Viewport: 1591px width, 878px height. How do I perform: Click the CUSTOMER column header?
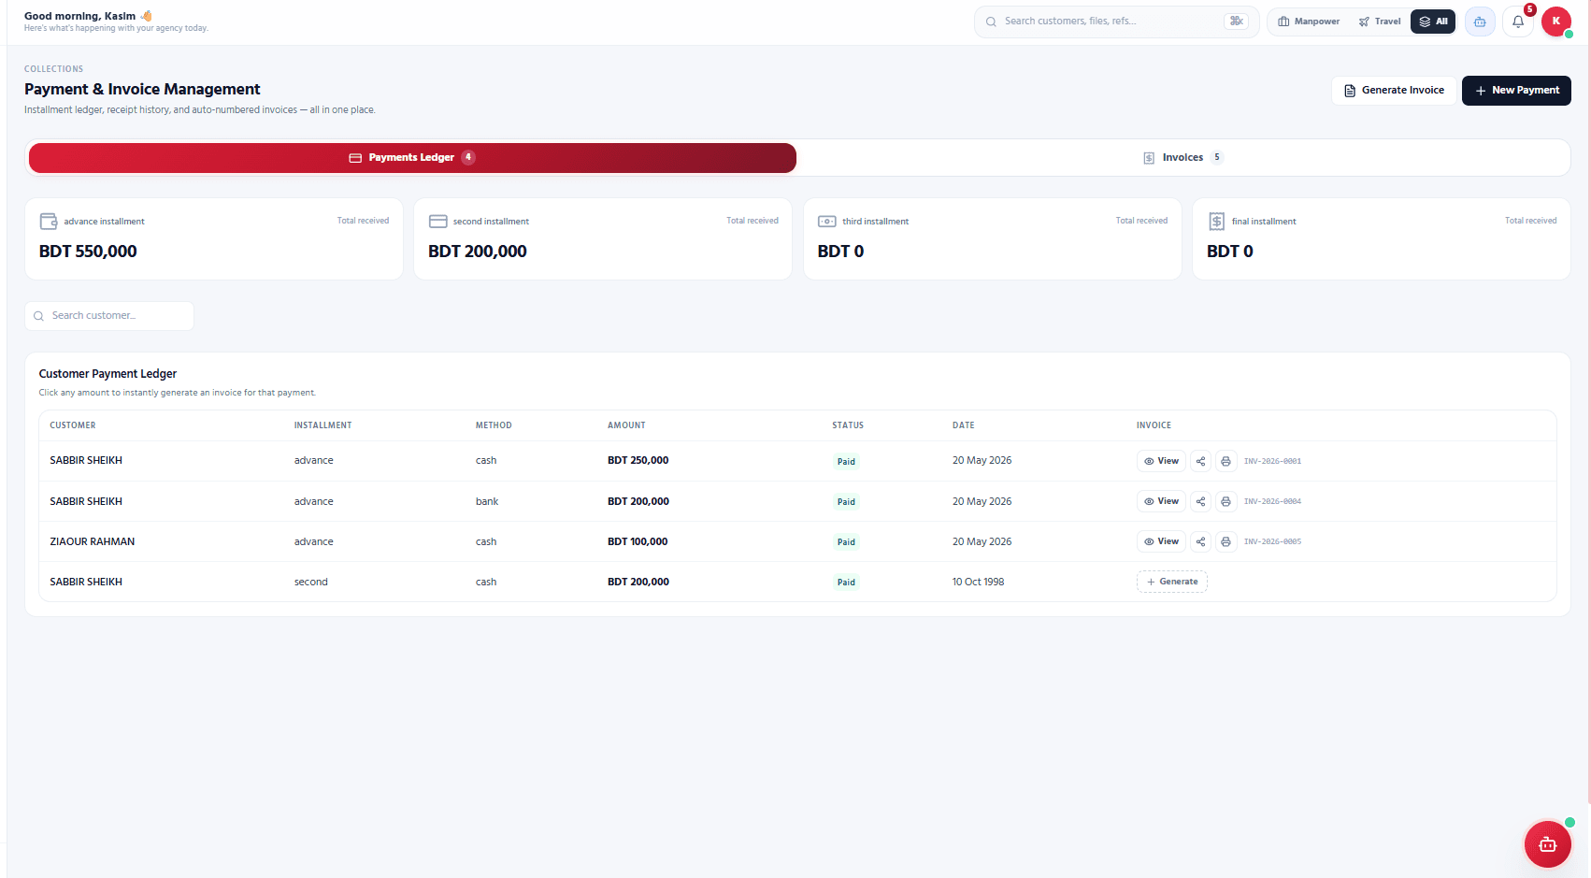(x=73, y=425)
